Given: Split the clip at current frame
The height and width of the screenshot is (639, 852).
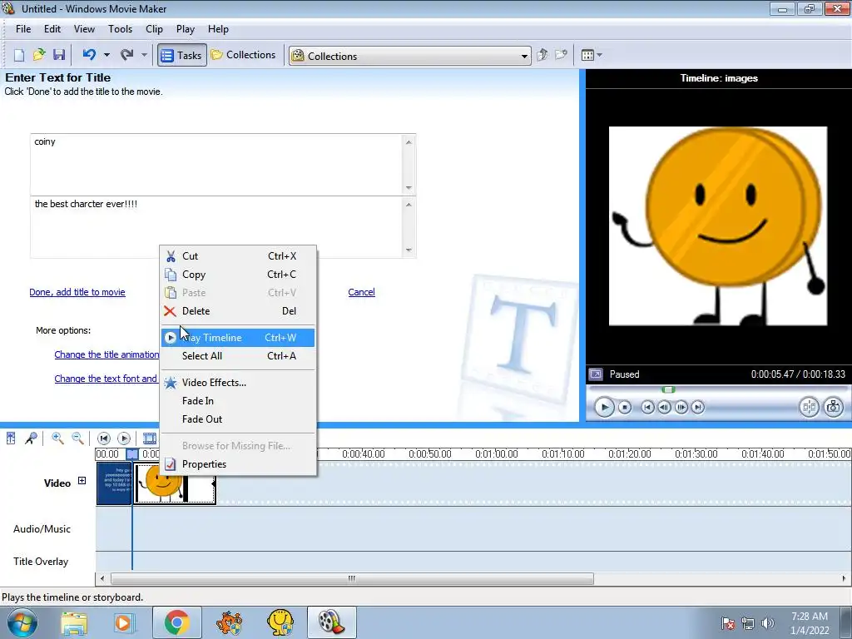Looking at the screenshot, I should pos(809,407).
